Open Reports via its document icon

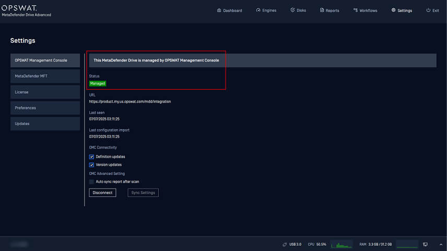point(322,10)
